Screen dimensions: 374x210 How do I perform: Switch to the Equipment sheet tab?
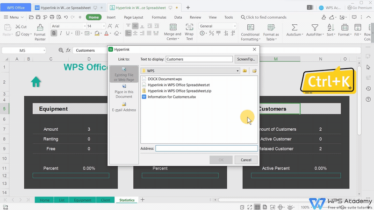(x=82, y=200)
